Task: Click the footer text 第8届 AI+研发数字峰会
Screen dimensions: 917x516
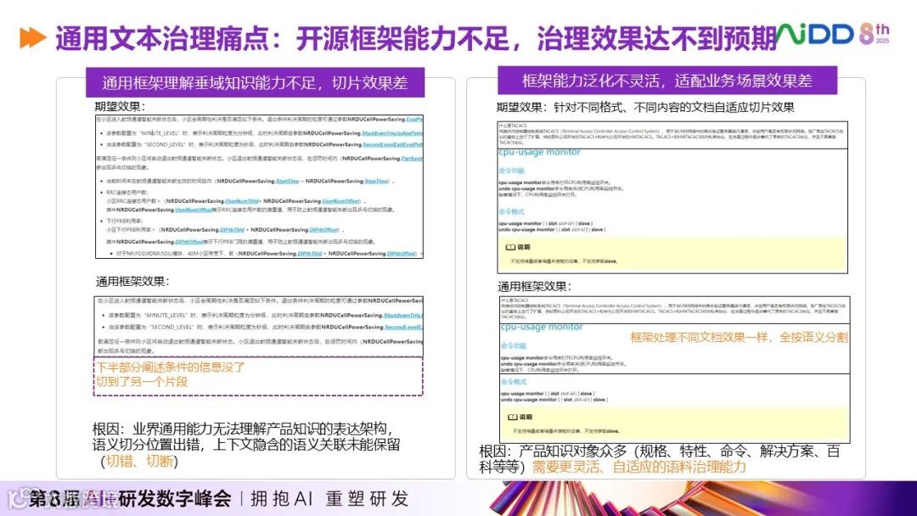Action: [130, 498]
